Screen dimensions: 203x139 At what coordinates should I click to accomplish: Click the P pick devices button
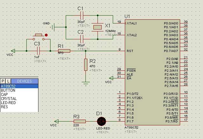coord(3,81)
